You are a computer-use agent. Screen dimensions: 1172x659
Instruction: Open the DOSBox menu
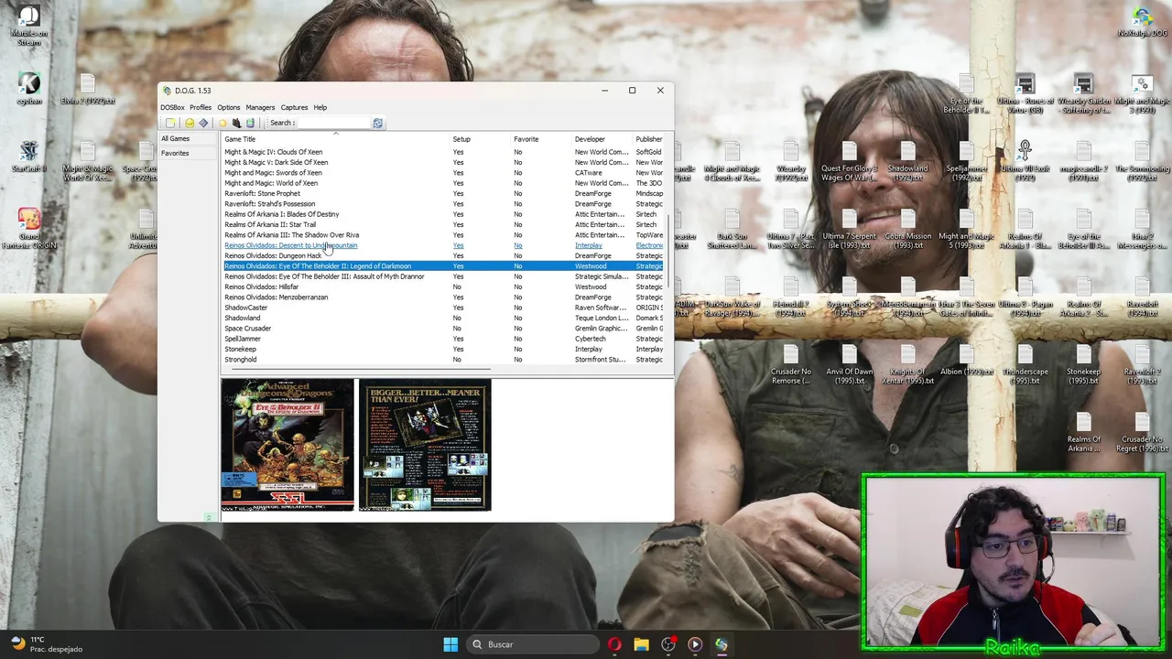[172, 107]
